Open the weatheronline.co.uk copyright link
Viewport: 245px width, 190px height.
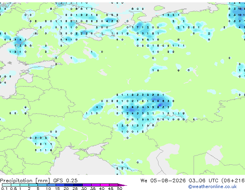click(212, 187)
